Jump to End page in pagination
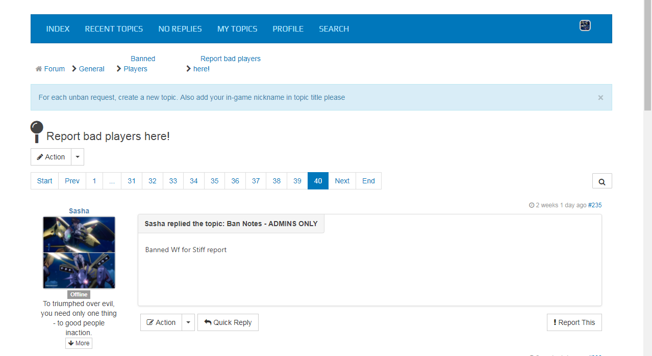 click(x=368, y=181)
